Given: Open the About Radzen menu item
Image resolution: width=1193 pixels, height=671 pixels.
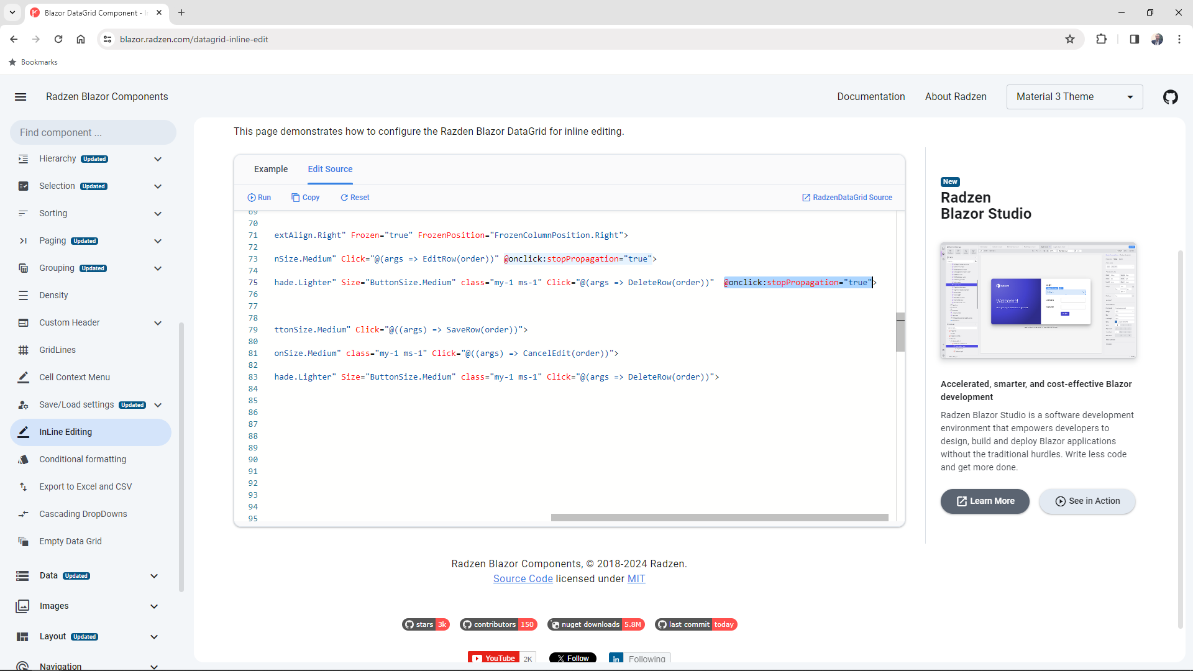Looking at the screenshot, I should pyautogui.click(x=956, y=97).
